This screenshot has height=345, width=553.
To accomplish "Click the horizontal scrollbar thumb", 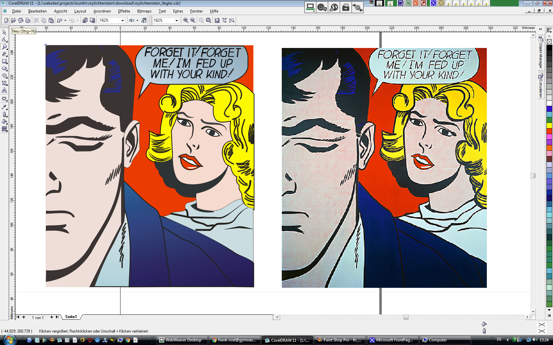I will click(406, 317).
